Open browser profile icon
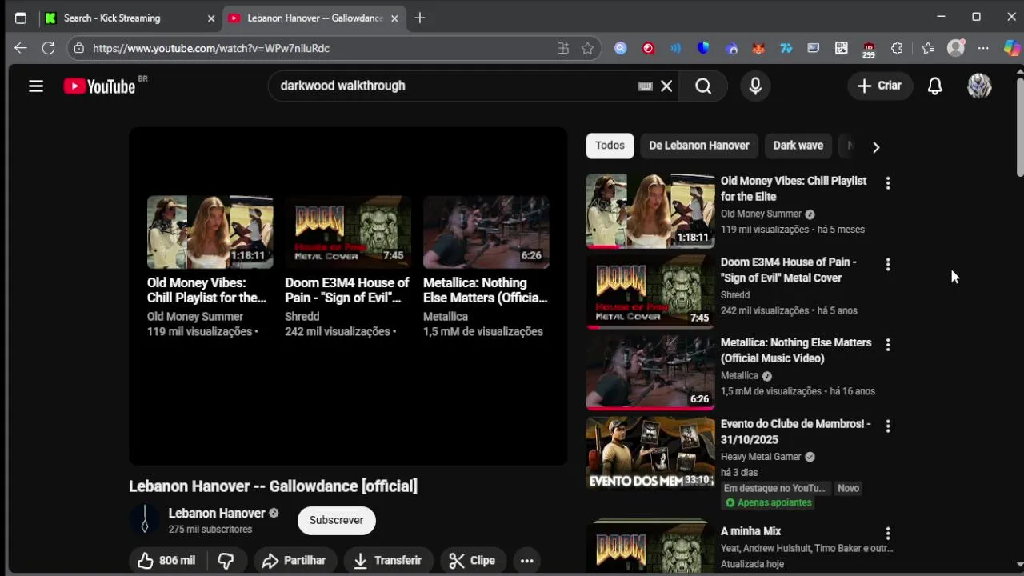Screen dimensions: 1024x576 pyautogui.click(x=956, y=48)
